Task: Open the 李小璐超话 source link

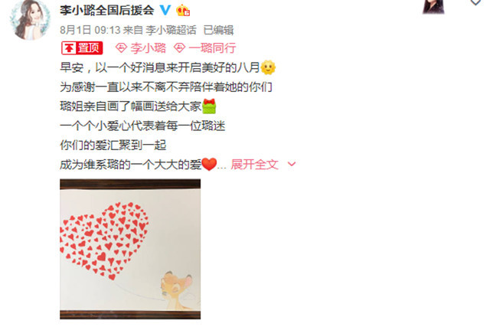Action: [171, 30]
